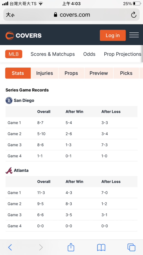Open Safari bookmarks book icon

point(101,248)
